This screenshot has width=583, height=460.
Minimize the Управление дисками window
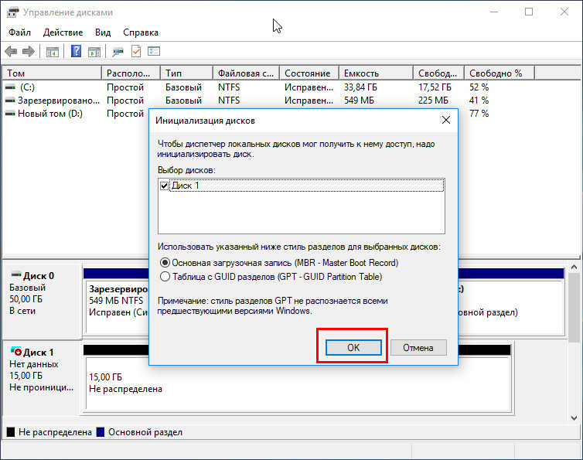pos(494,12)
